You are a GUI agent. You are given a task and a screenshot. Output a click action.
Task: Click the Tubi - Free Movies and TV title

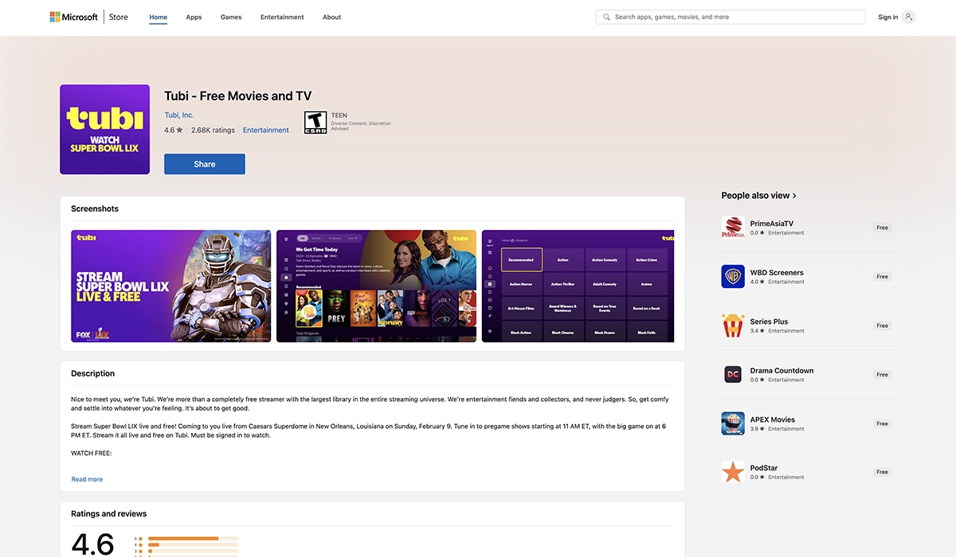point(237,96)
